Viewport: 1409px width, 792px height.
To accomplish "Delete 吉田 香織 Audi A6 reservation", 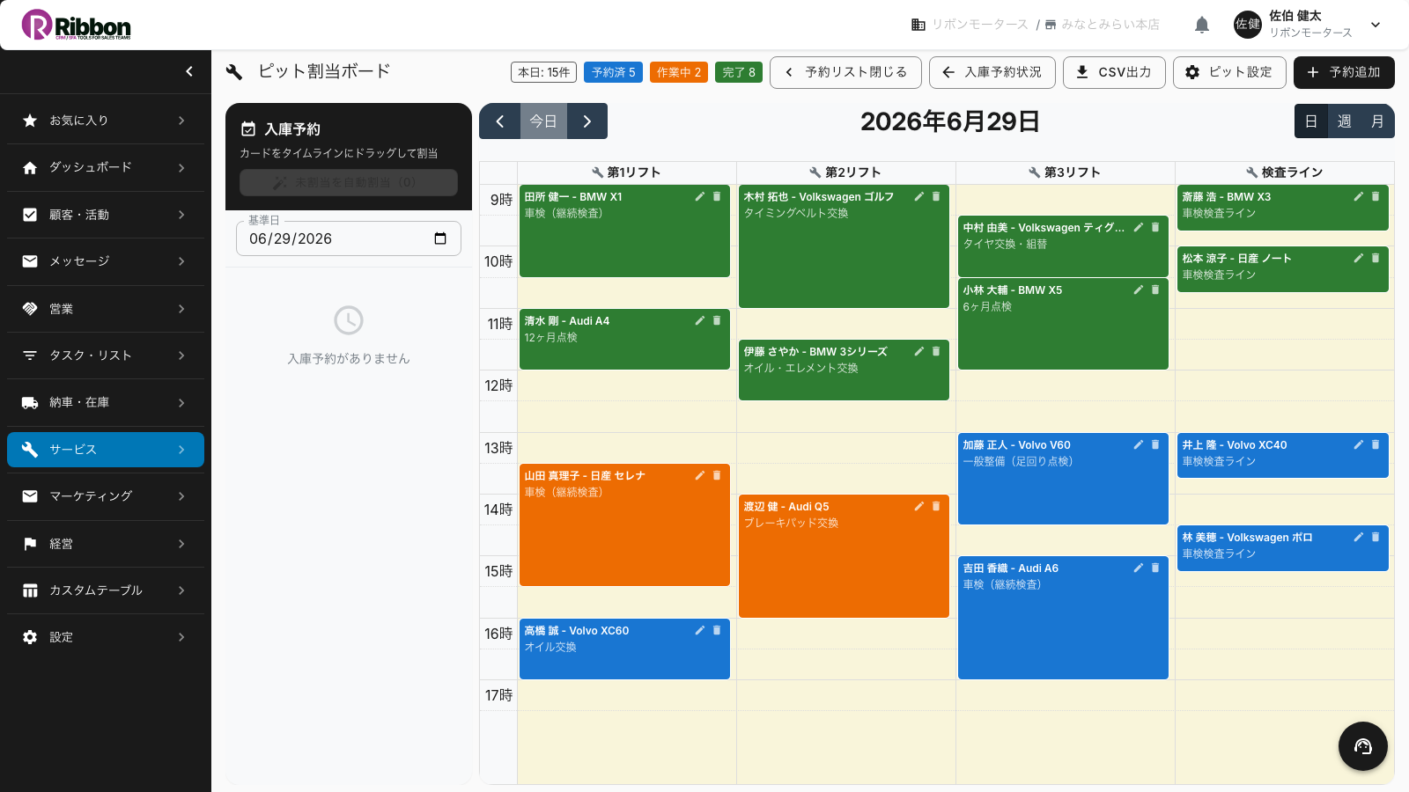I will coord(1155,568).
